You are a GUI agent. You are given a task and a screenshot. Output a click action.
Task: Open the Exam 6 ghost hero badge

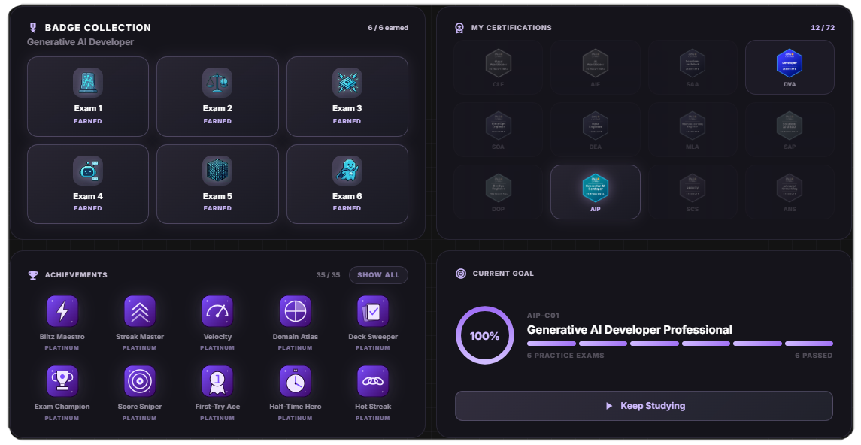[347, 184]
